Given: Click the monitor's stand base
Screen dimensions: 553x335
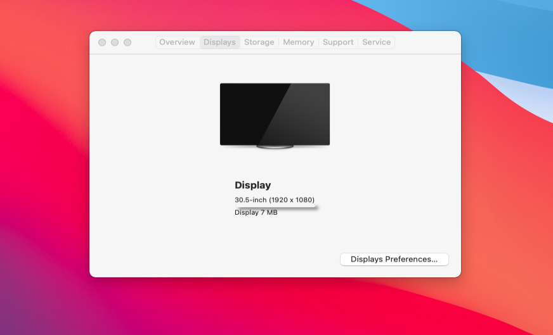Looking at the screenshot, I should [x=275, y=147].
